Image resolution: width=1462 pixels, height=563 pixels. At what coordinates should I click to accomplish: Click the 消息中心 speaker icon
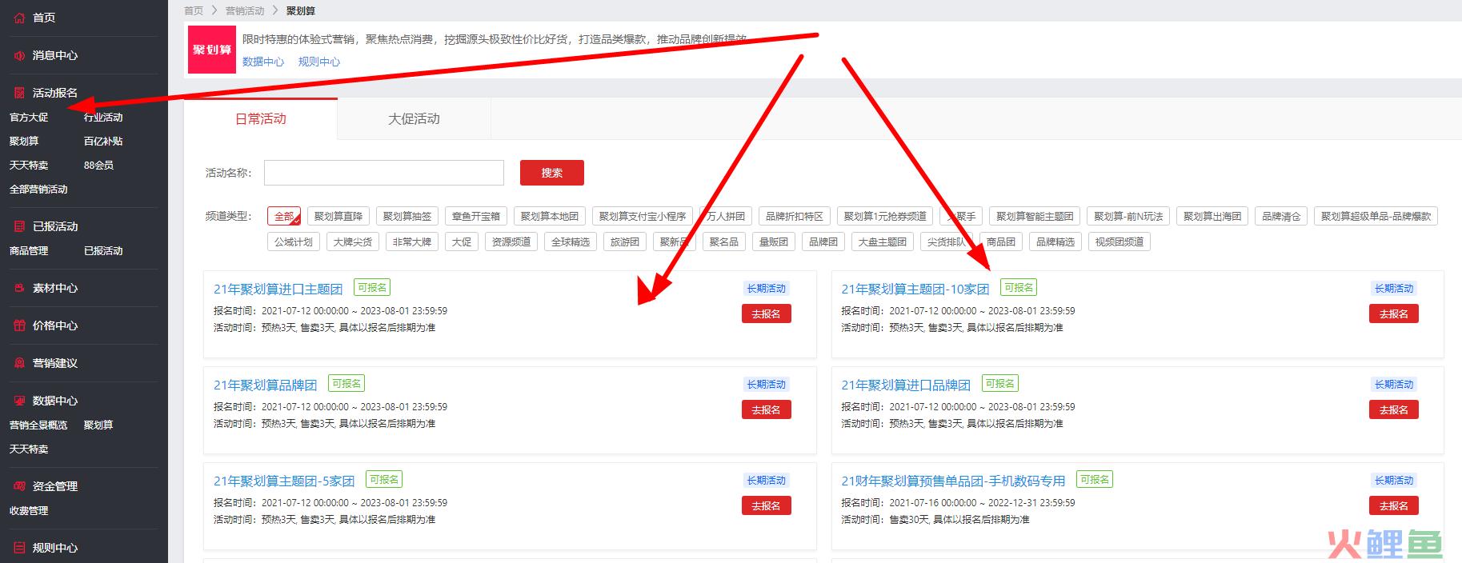click(19, 55)
